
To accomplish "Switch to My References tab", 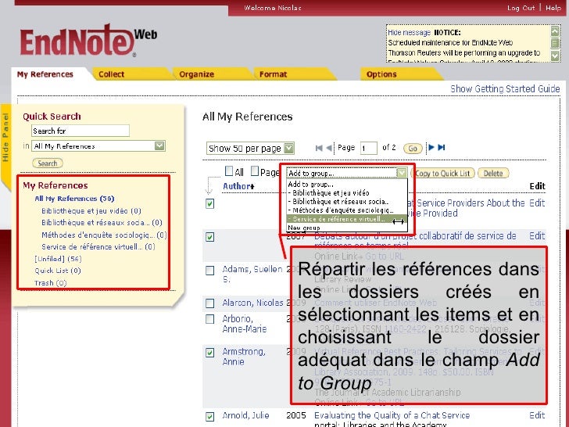I will pos(45,74).
